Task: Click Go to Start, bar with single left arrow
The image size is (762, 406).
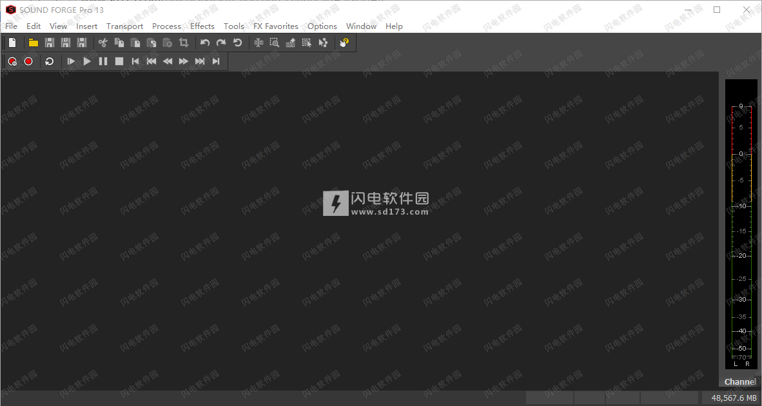Action: 135,61
